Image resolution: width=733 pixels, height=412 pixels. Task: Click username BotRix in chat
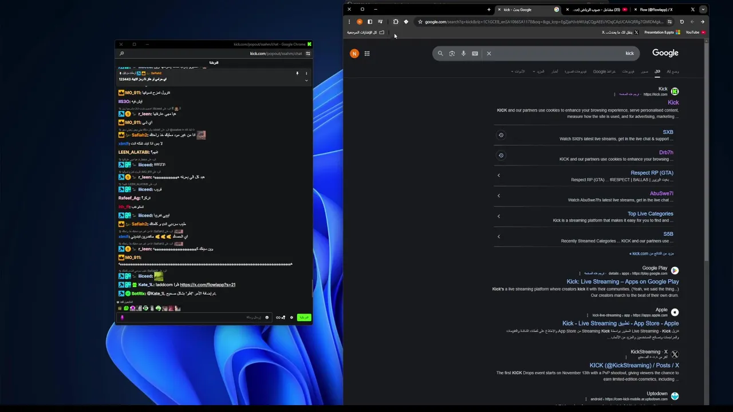(139, 294)
